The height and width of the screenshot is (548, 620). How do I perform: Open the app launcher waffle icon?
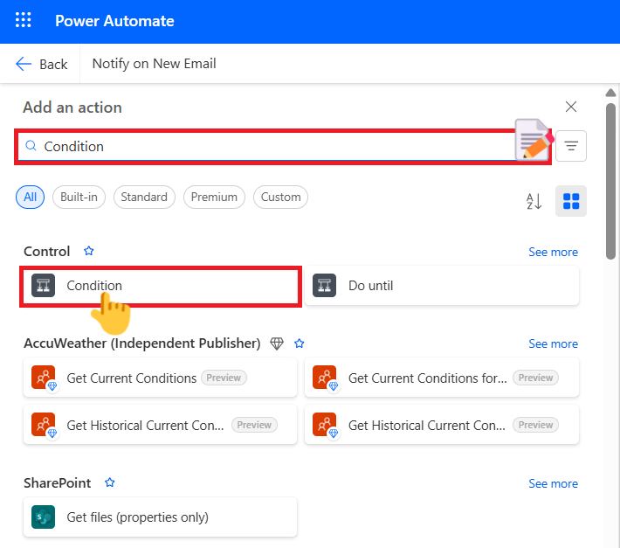(24, 21)
